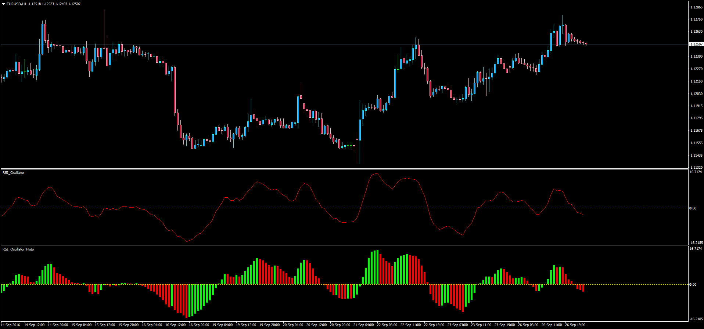Click the 14 Sep 20:00 time label
This screenshot has width=704, height=329.
(x=58, y=325)
